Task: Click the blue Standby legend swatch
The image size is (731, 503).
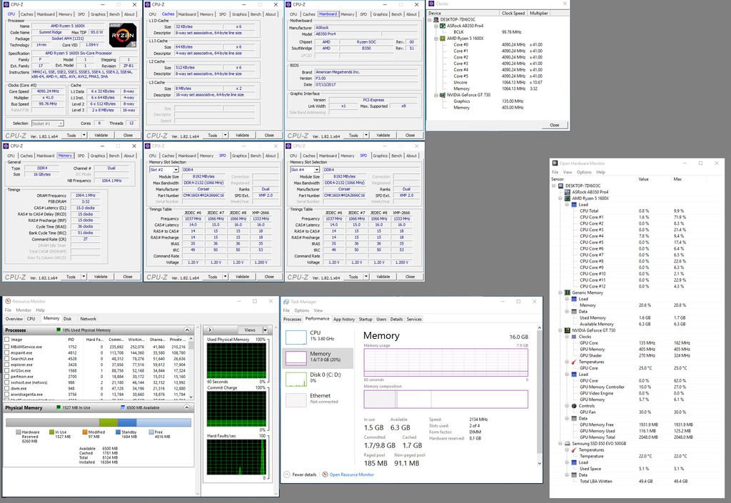Action: [x=118, y=432]
